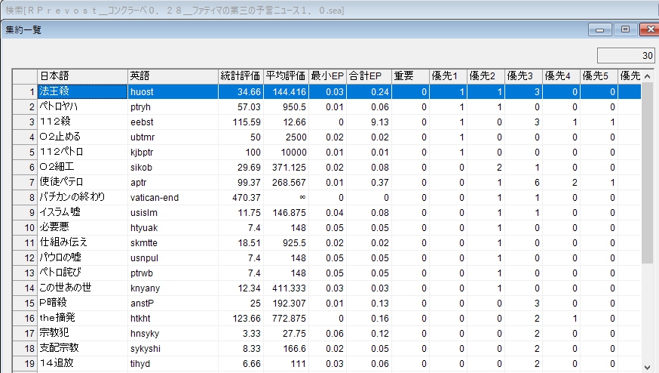This screenshot has height=373, width=659.
Task: Select the 支配宗教 cell
Action: (x=82, y=349)
